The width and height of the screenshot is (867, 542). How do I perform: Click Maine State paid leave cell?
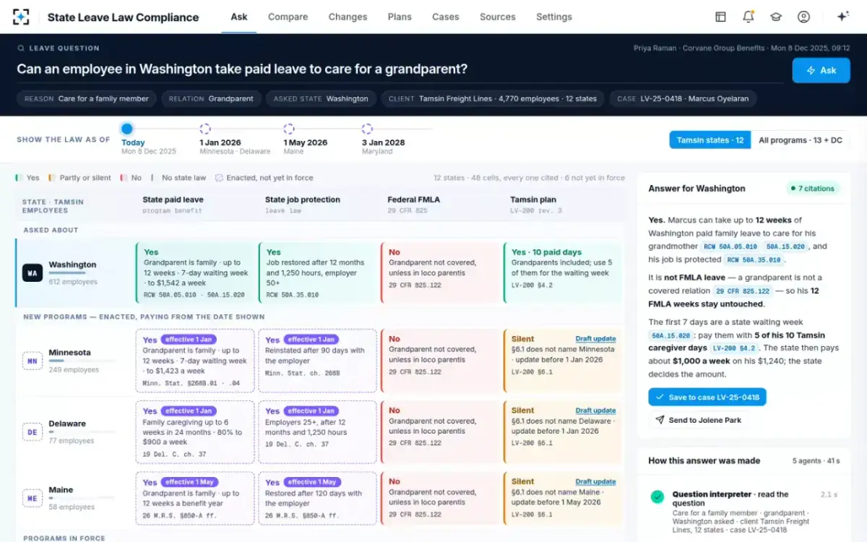(x=195, y=498)
